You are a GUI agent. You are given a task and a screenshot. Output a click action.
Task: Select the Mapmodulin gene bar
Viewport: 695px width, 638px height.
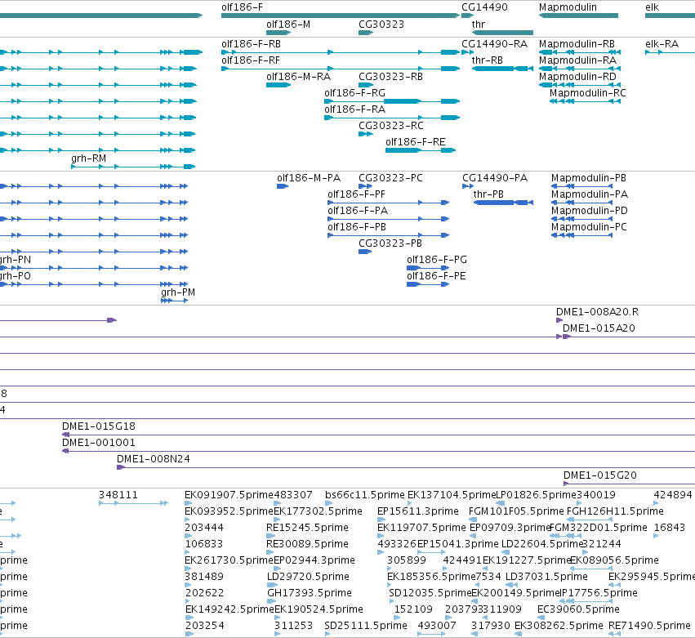click(578, 16)
